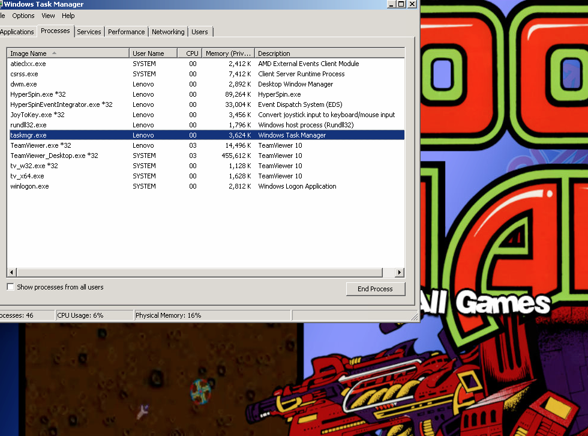Image resolution: width=588 pixels, height=436 pixels.
Task: Sort by CPU column header
Action: tap(190, 53)
